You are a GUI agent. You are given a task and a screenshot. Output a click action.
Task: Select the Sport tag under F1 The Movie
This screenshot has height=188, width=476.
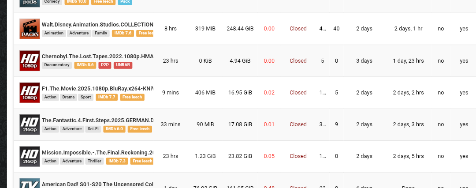pos(86,97)
